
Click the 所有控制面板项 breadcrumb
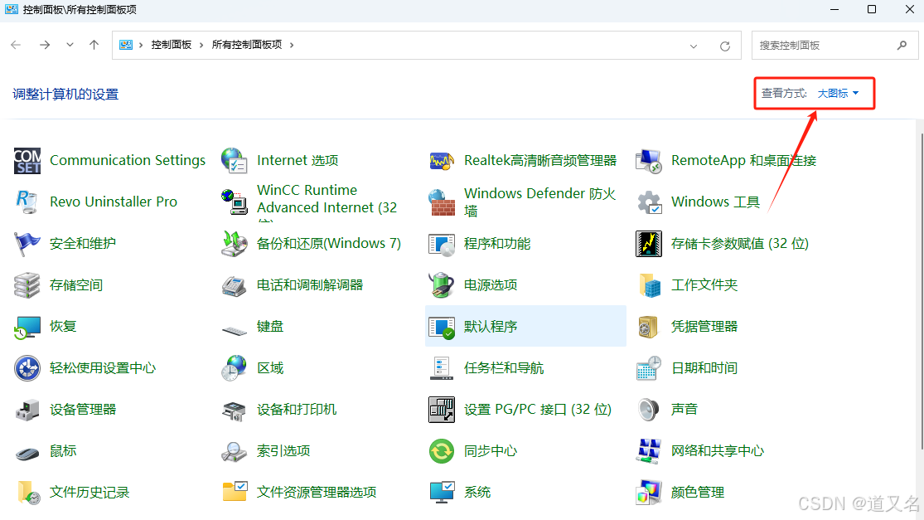point(247,45)
